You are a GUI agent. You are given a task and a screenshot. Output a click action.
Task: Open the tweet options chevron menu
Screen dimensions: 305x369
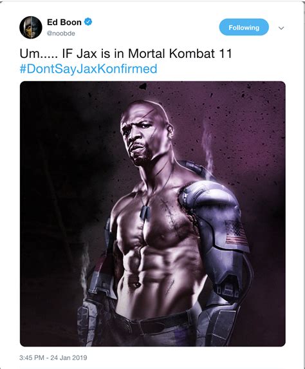click(281, 28)
